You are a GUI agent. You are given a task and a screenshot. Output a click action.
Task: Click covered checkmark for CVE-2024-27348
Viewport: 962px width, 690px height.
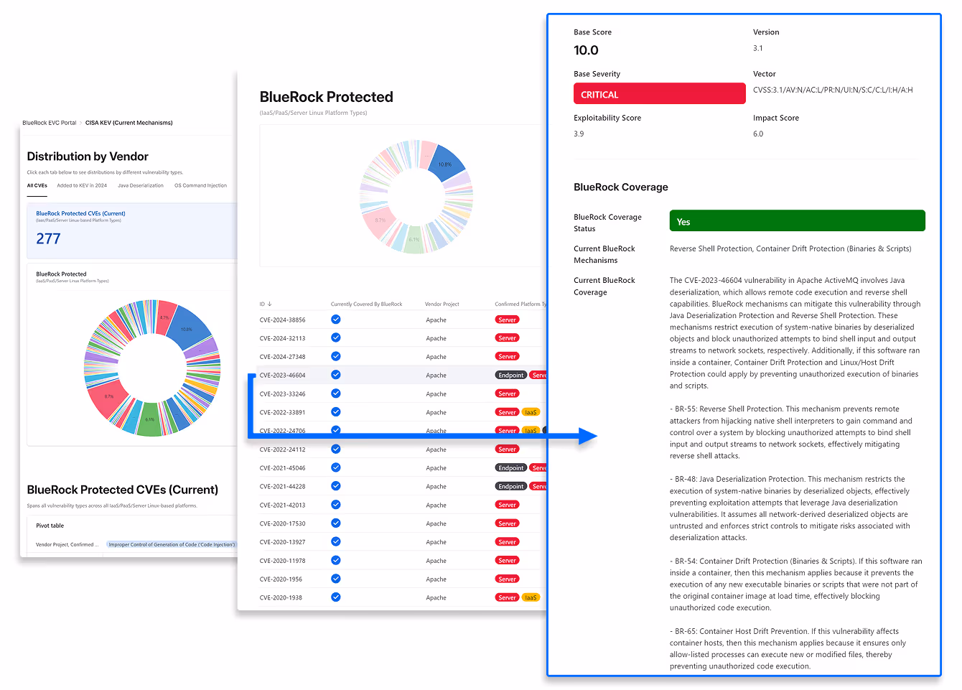[336, 356]
